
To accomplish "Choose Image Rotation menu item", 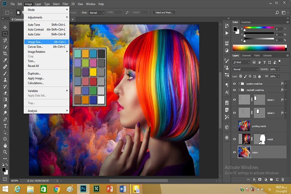I will pyautogui.click(x=47, y=52).
